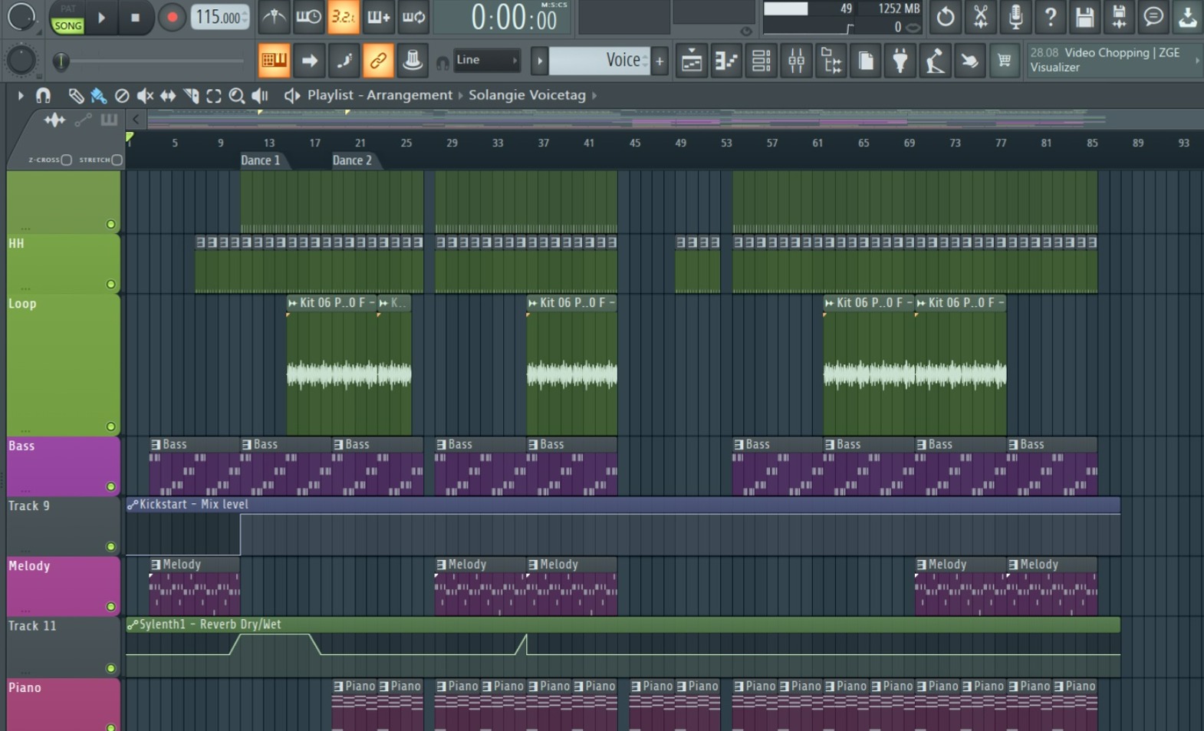
Task: Click the red record button
Action: pos(172,17)
